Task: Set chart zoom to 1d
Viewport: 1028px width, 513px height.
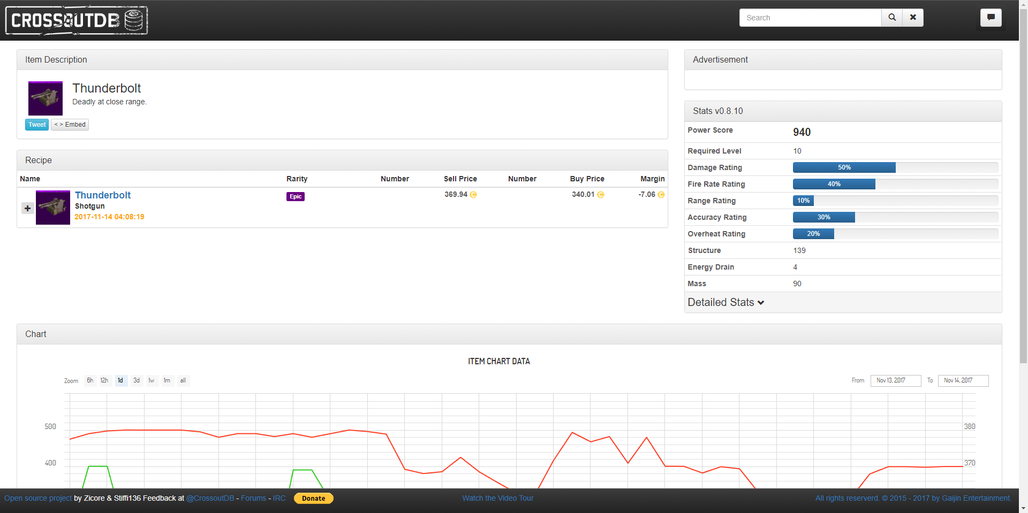Action: (120, 380)
